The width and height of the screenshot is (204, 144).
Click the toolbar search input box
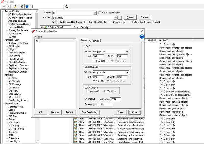click(48, 7)
